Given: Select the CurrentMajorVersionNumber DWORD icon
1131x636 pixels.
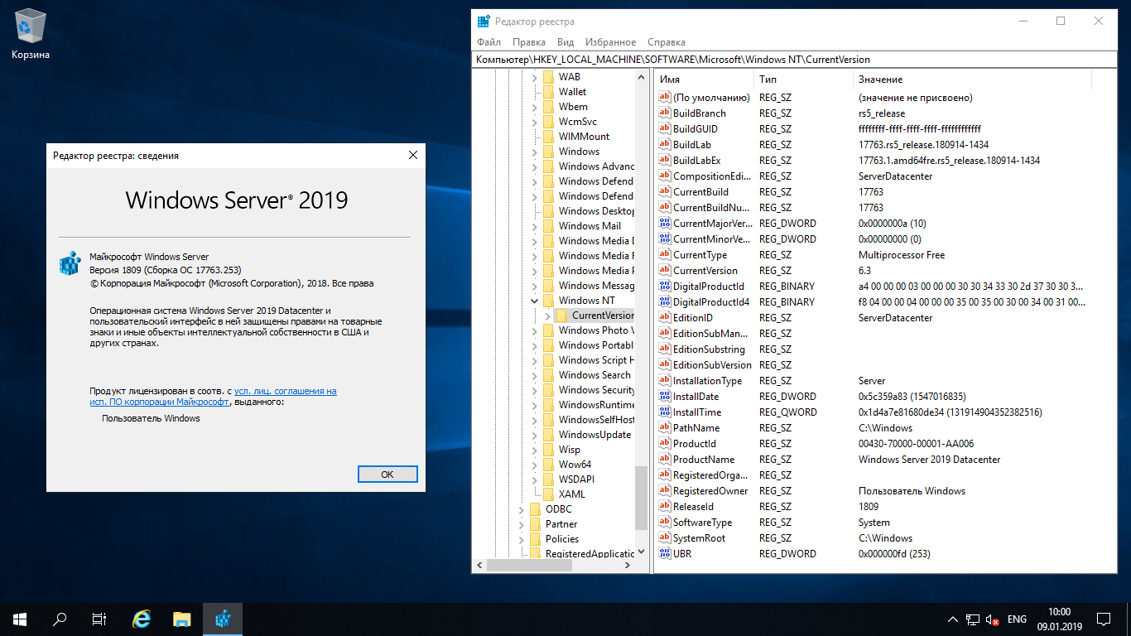Looking at the screenshot, I should pos(664,223).
